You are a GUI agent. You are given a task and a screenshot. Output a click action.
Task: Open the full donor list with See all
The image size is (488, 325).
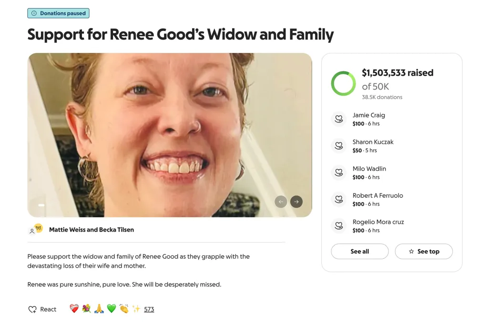[359, 251]
